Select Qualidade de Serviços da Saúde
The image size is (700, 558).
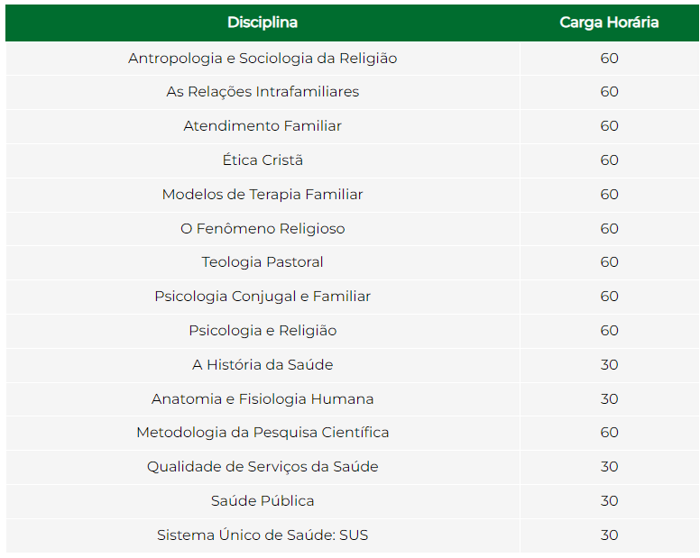tap(262, 467)
